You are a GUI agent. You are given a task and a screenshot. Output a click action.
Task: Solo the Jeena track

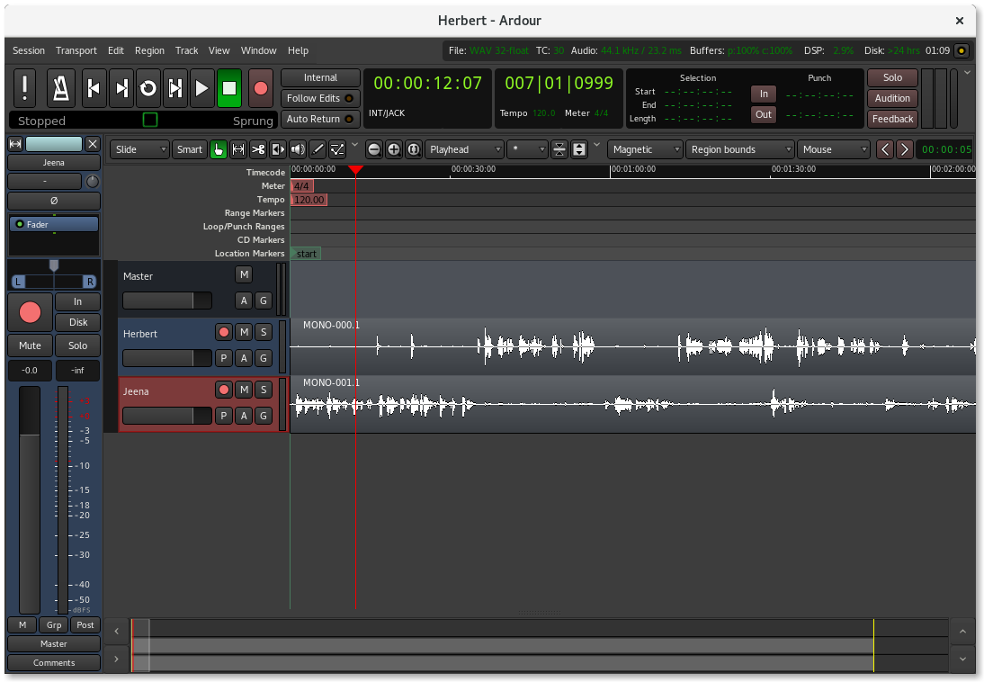[264, 390]
